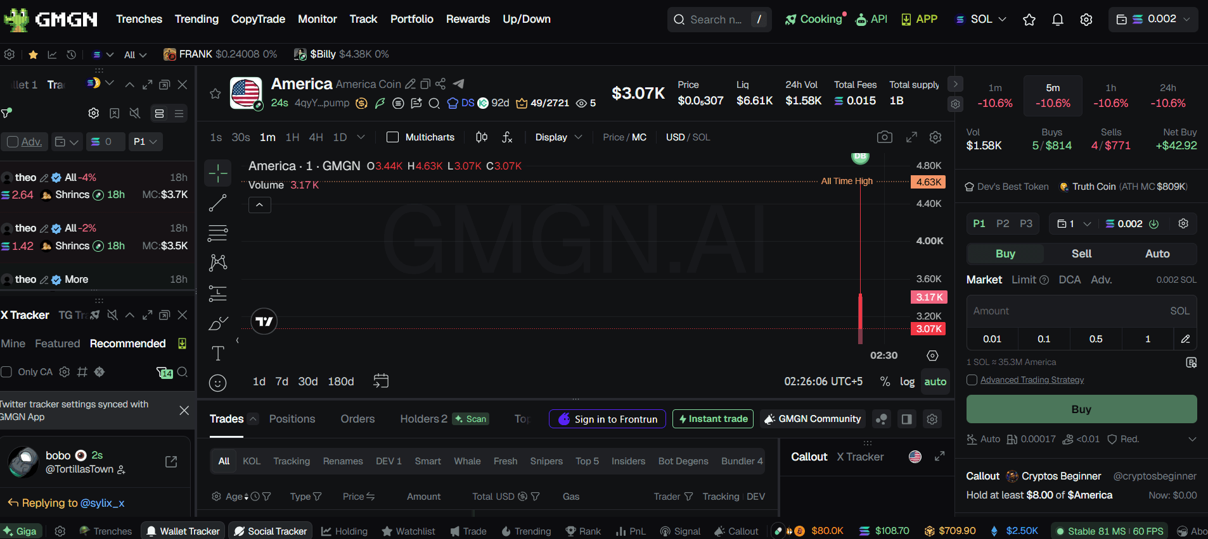1208x539 pixels.
Task: Tick the Adv. filter checkbox
Action: 13,142
